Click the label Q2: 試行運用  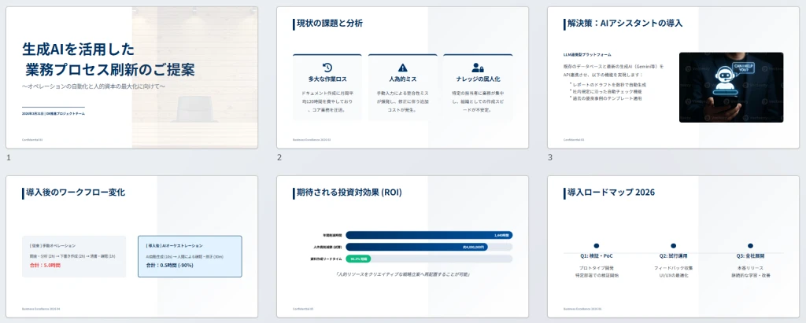[674, 255]
